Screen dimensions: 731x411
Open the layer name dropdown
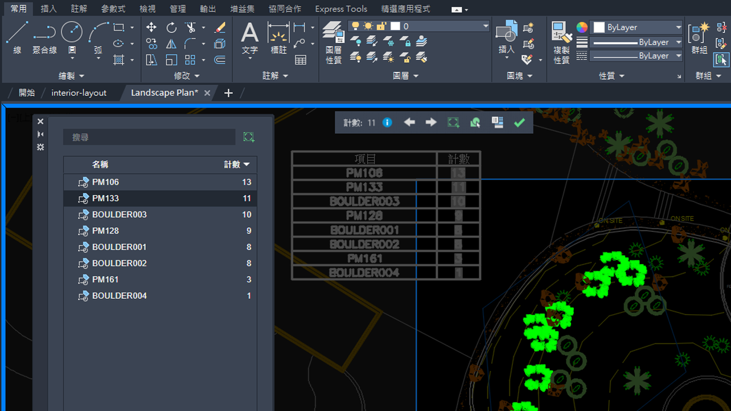coord(485,26)
